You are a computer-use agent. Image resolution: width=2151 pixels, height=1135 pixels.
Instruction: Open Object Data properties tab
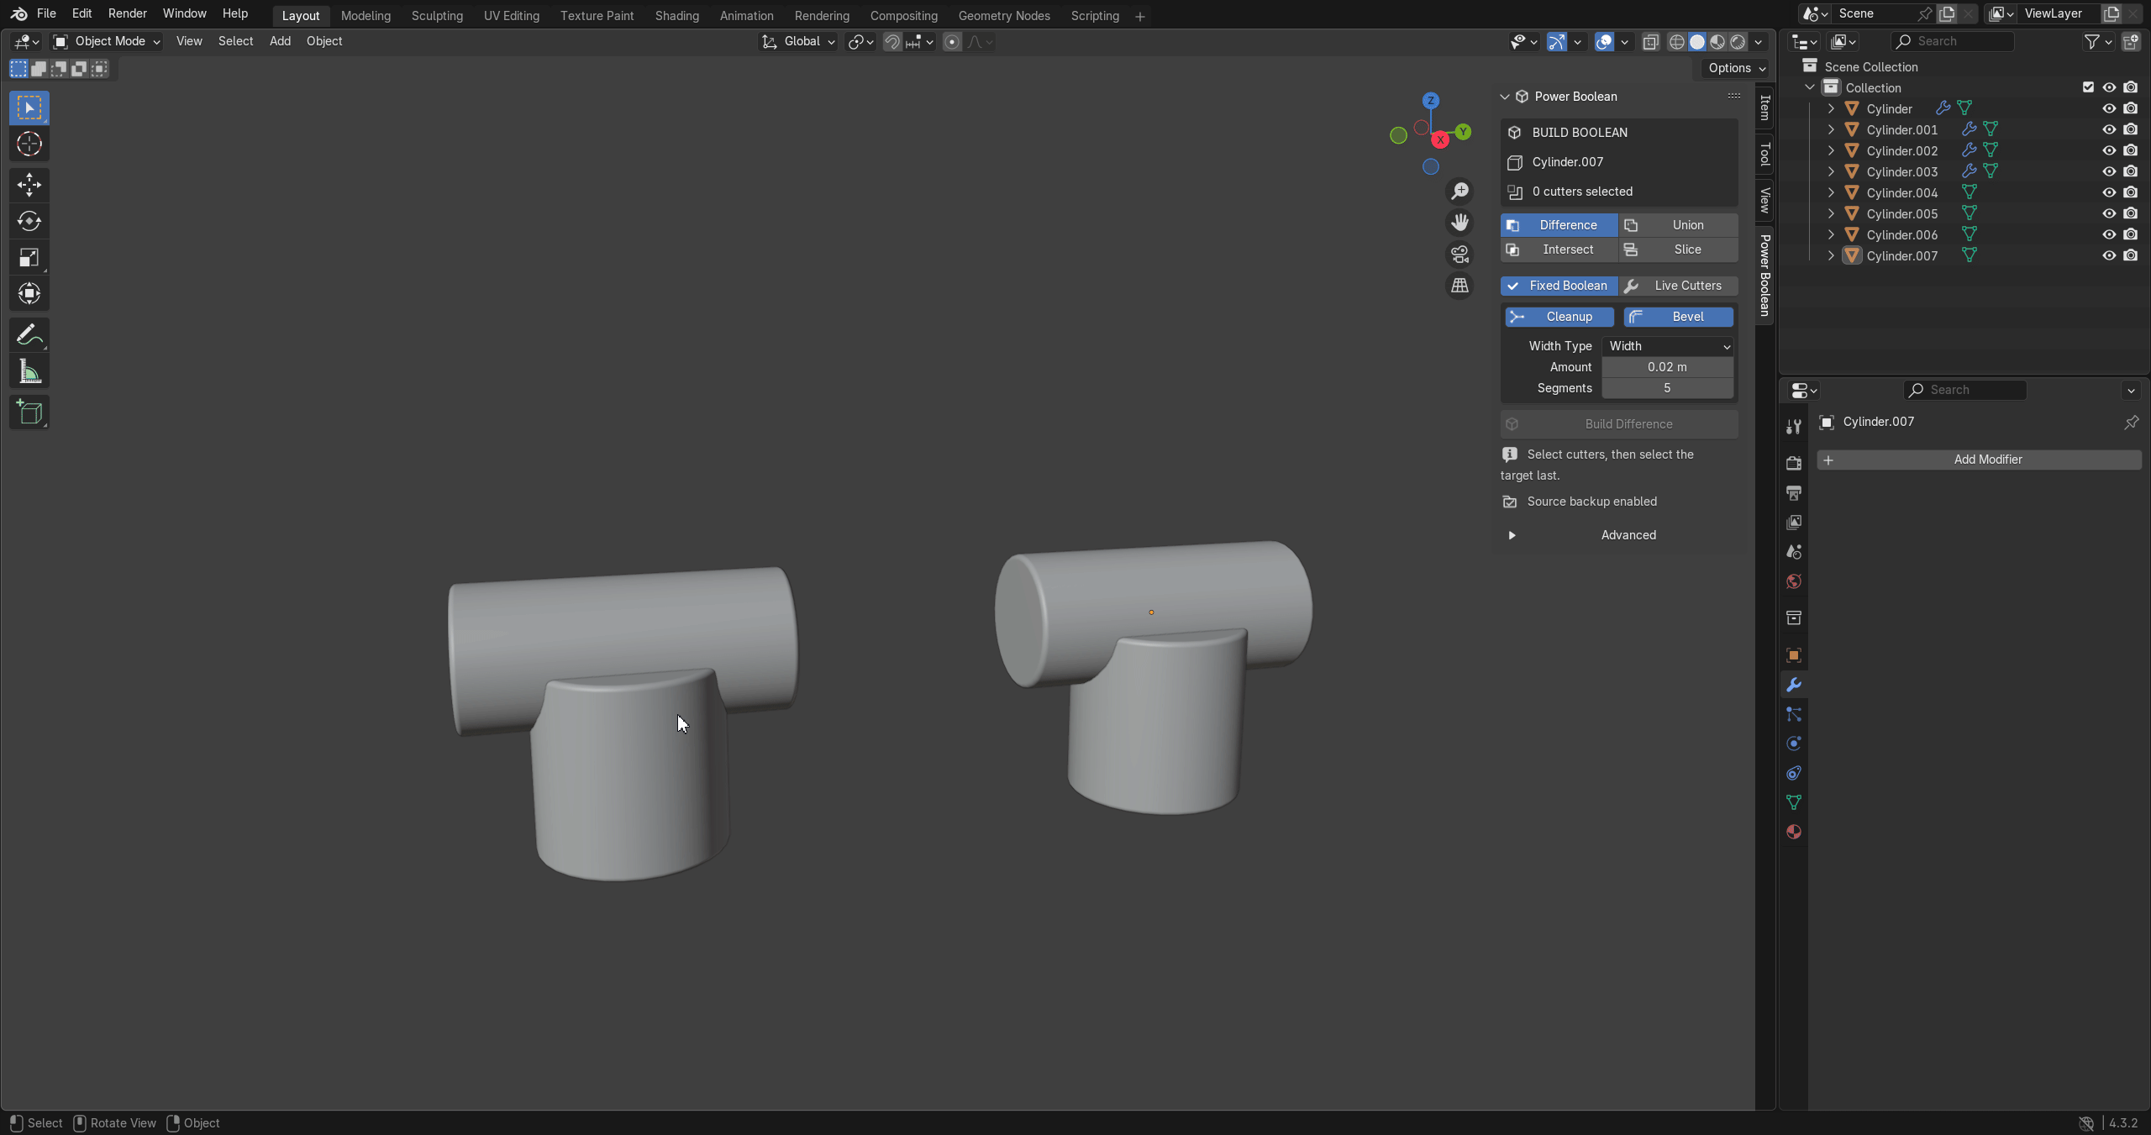1794,802
